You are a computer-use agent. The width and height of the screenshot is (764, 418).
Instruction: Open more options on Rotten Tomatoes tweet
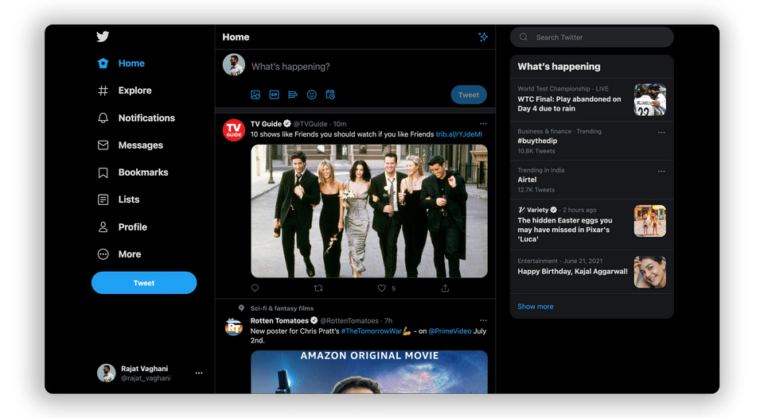[483, 321]
